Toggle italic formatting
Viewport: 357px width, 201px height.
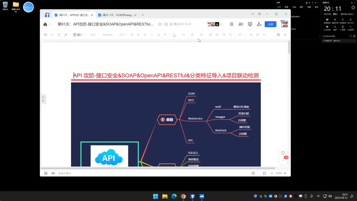pyautogui.click(x=152, y=35)
